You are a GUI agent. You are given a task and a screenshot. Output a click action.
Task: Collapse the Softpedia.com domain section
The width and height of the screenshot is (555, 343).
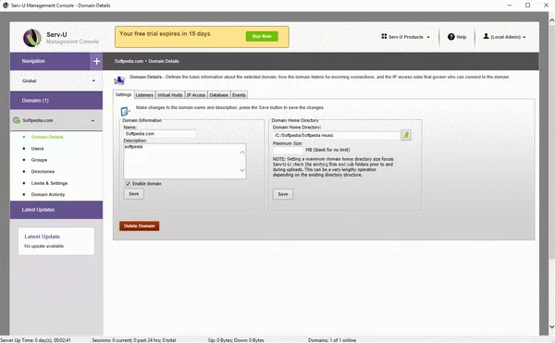coord(92,120)
